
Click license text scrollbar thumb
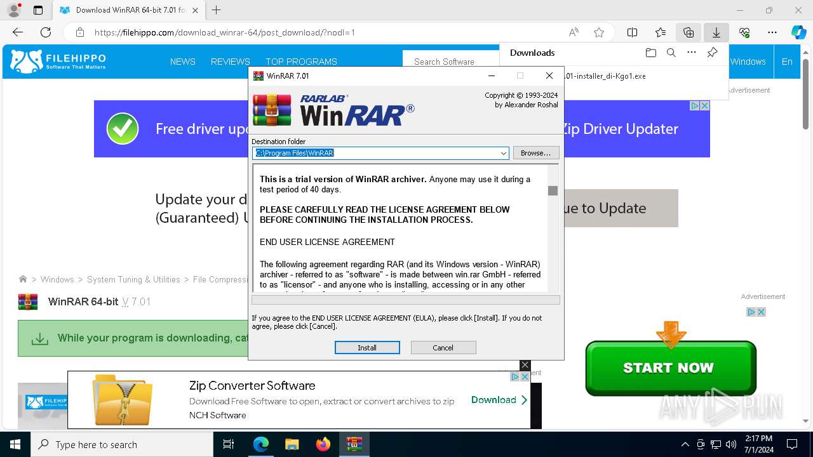pyautogui.click(x=553, y=190)
